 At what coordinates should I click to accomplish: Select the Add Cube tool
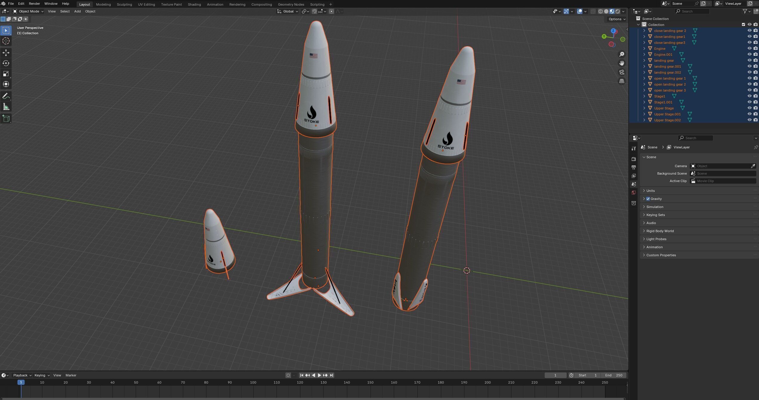[6, 118]
